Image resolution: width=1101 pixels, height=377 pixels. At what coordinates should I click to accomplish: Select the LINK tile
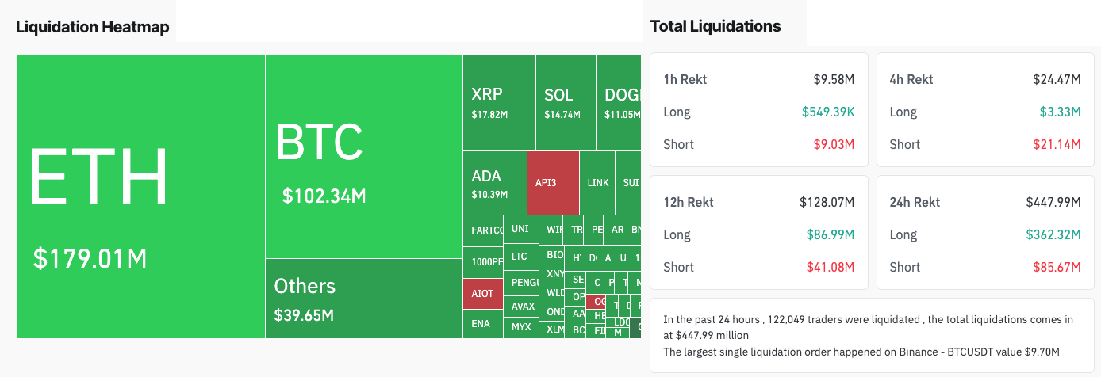pos(598,183)
